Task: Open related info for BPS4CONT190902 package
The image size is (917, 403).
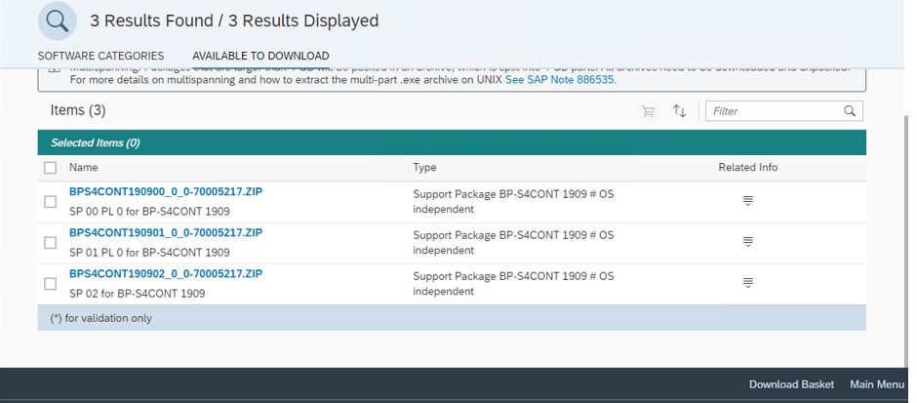Action: click(747, 283)
